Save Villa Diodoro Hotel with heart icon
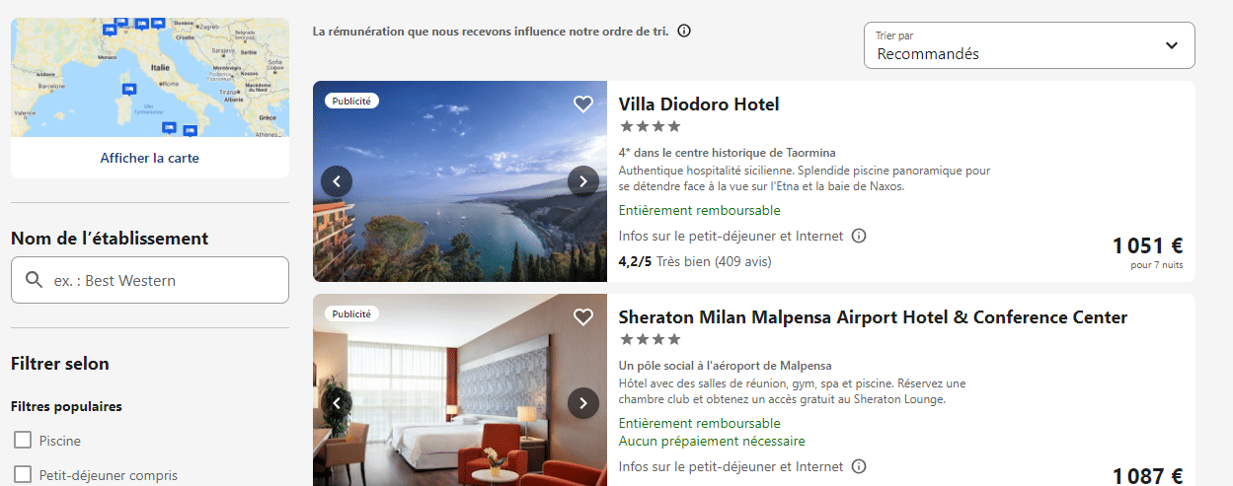Viewport: 1233px width, 486px height. click(x=583, y=104)
